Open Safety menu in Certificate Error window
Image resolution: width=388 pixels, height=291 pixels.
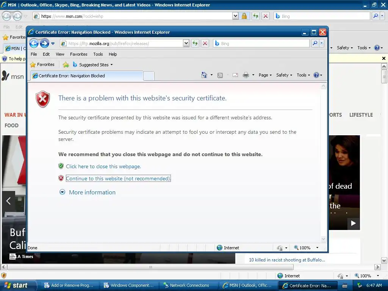tap(284, 75)
